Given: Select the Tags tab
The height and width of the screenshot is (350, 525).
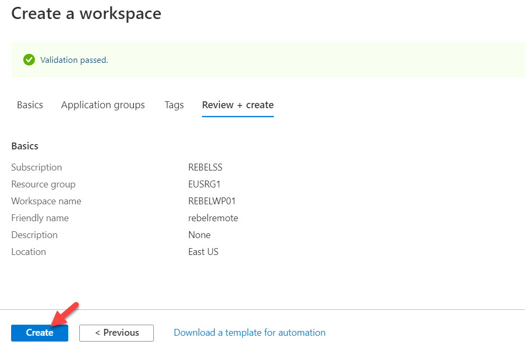Looking at the screenshot, I should click(x=174, y=105).
